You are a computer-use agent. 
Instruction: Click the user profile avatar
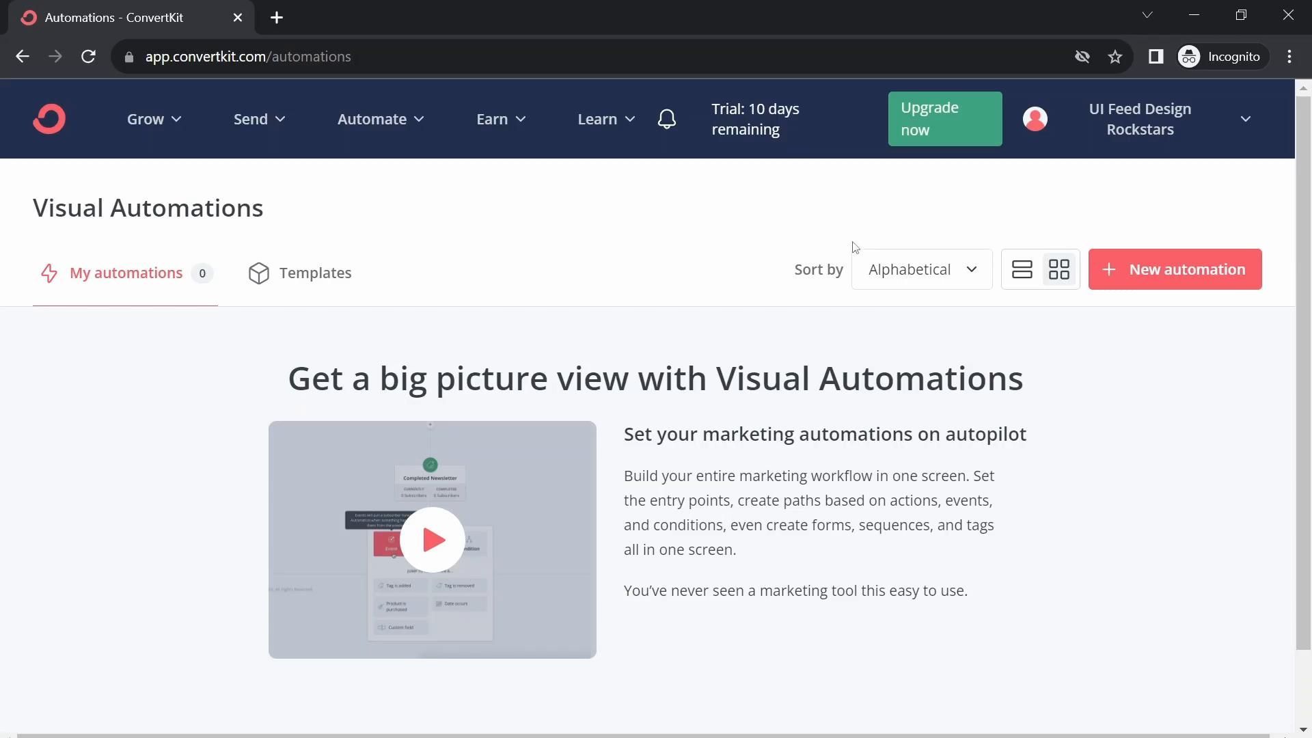1035,119
